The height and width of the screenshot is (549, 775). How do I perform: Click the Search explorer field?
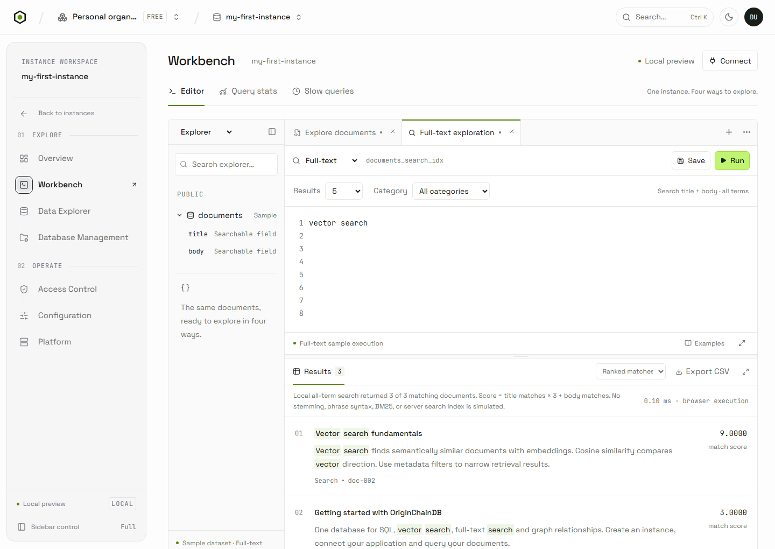226,164
